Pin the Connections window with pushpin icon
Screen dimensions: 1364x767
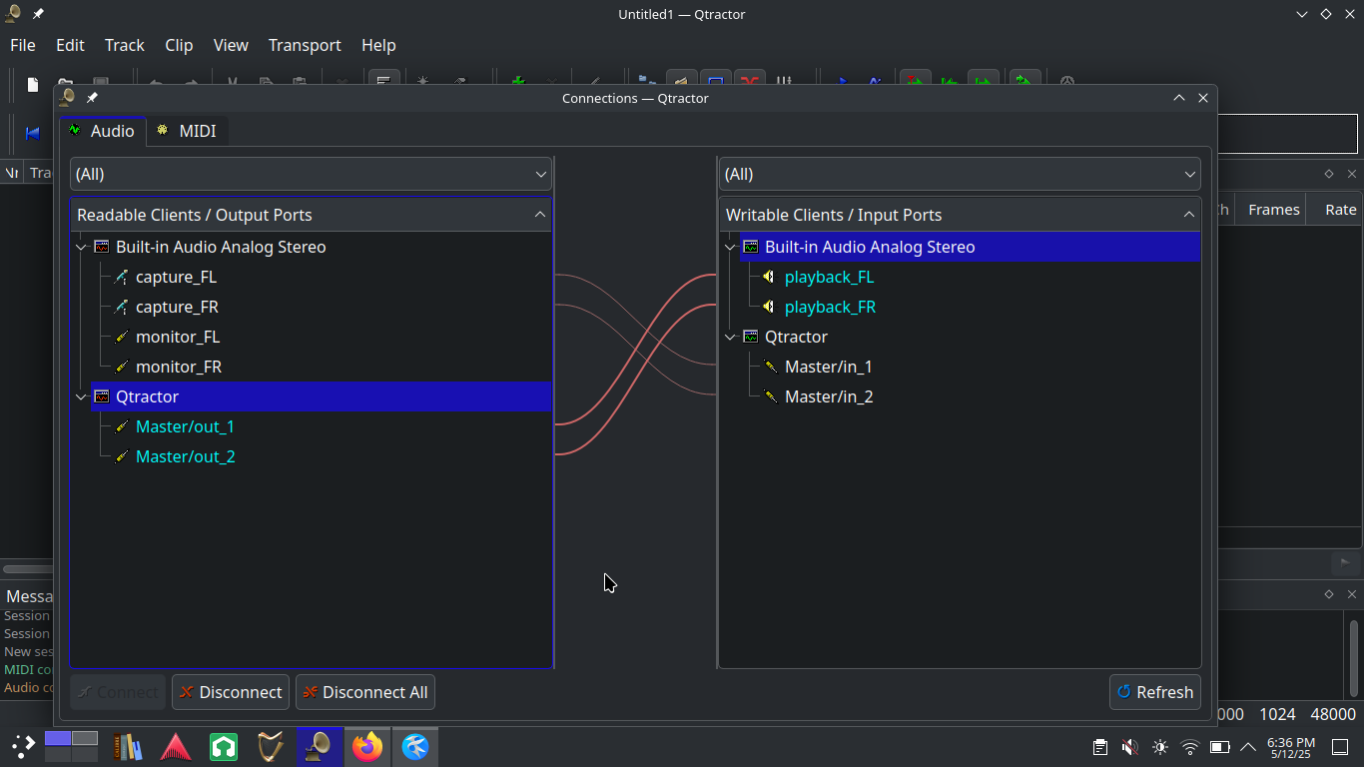coord(92,98)
